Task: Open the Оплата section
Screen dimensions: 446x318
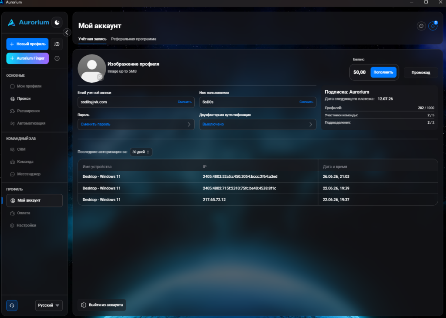Action: coord(24,213)
